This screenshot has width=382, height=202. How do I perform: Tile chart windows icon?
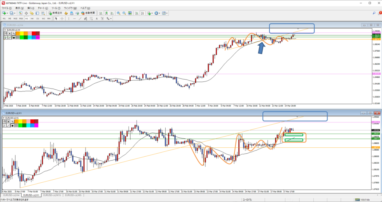129,13
